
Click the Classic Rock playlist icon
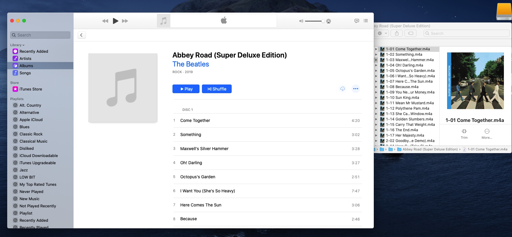pyautogui.click(x=15, y=134)
